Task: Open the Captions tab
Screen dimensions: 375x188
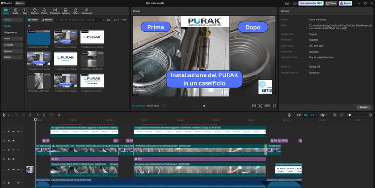Action: point(66,11)
